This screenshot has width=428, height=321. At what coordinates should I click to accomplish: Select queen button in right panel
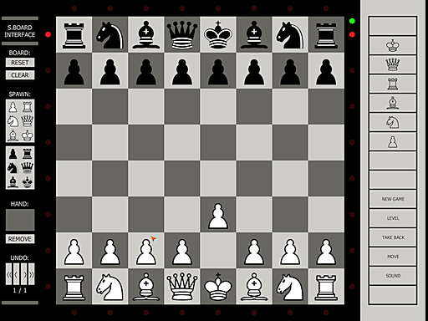(393, 64)
